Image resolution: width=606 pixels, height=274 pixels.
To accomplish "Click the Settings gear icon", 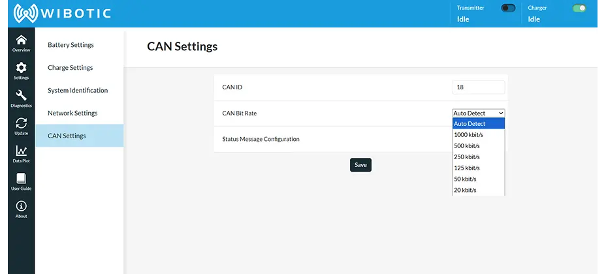I will point(21,68).
